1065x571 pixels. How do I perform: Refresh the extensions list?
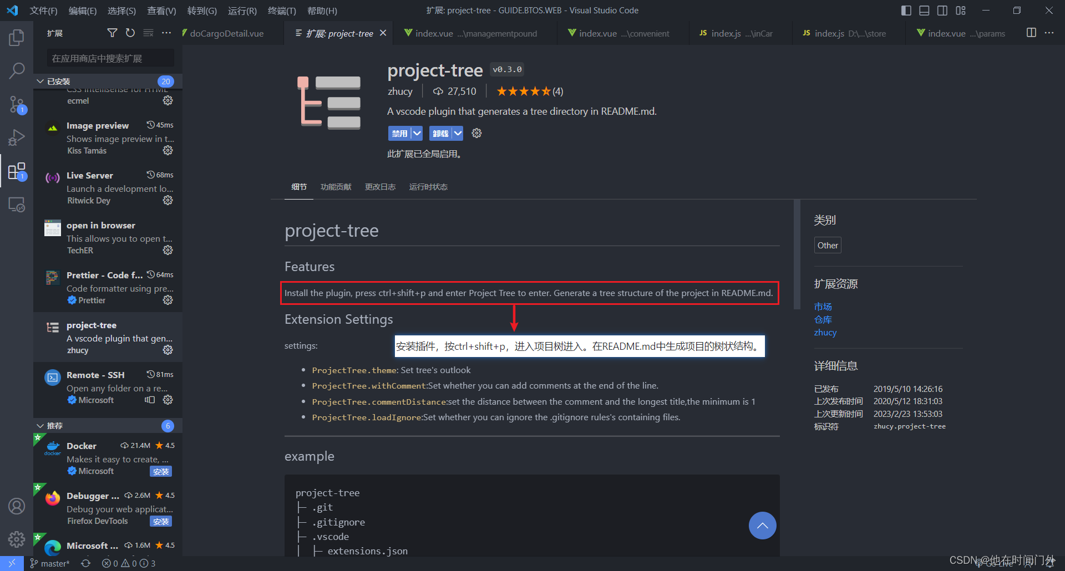click(x=130, y=33)
